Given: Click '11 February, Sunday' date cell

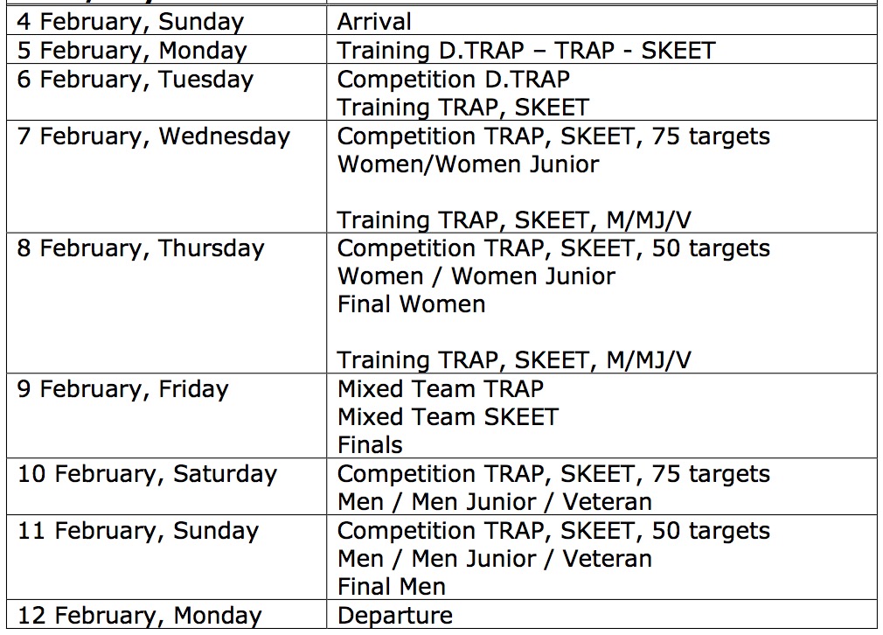Looking at the screenshot, I should click(x=166, y=557).
